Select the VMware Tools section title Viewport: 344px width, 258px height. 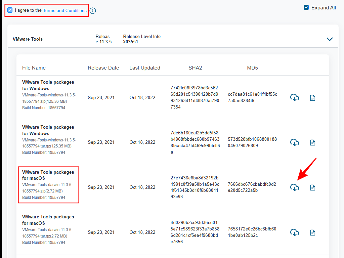(28, 39)
